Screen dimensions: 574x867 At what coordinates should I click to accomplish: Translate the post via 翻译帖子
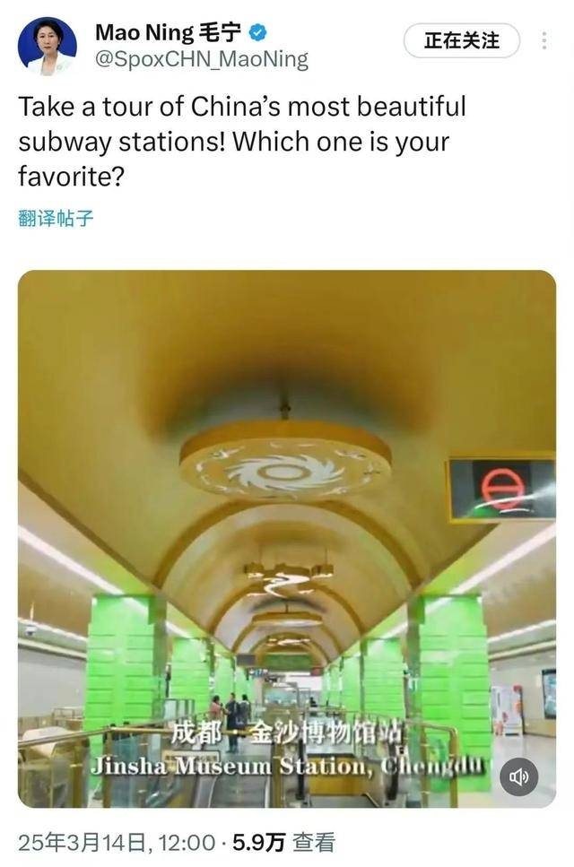point(56,219)
